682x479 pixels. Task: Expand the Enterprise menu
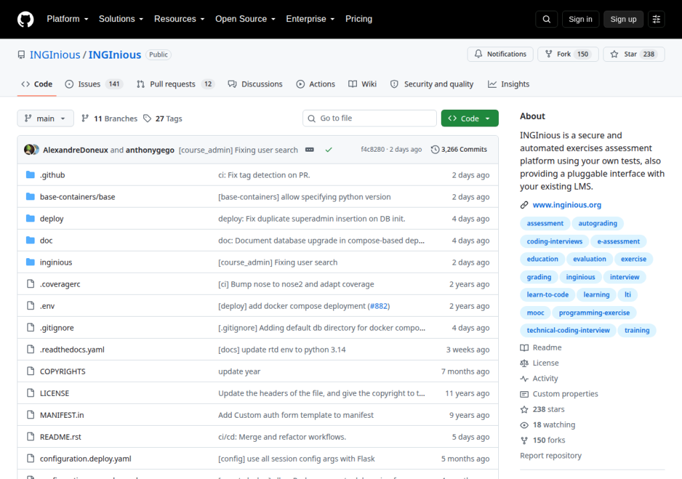pos(310,19)
